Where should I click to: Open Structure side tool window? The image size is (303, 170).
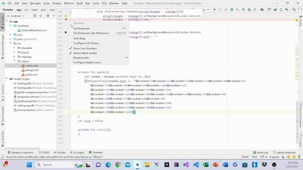click(2, 93)
